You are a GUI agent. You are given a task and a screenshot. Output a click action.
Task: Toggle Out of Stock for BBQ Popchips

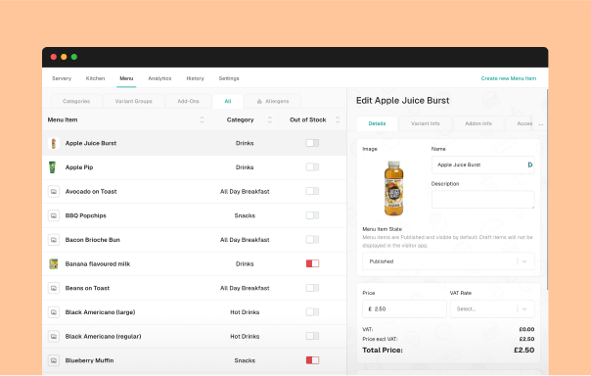point(312,215)
